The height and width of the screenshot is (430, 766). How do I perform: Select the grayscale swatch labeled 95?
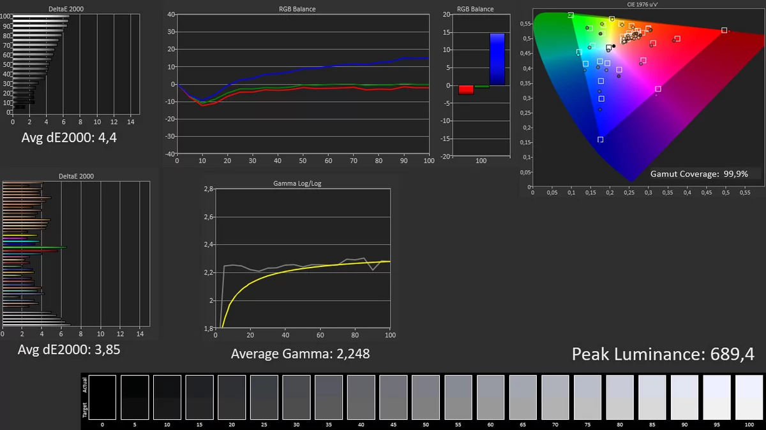point(716,397)
